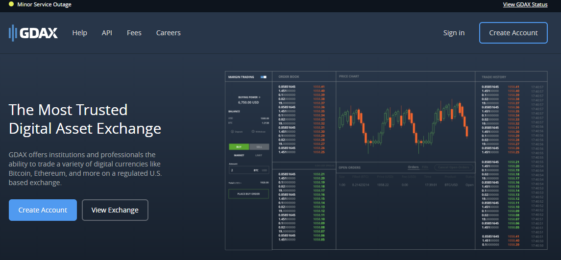Open the View GDAX Status link
561x260 pixels.
(x=525, y=4)
